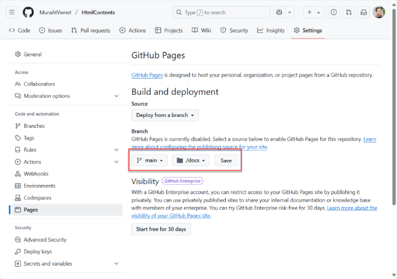
Task: Open HtmlContents repository link
Action: tap(98, 12)
